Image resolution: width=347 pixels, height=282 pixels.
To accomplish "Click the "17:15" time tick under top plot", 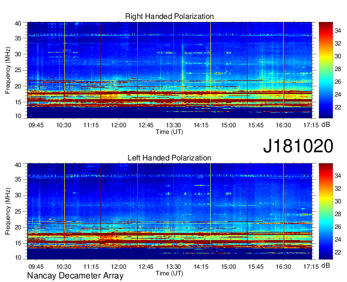I will [311, 125].
